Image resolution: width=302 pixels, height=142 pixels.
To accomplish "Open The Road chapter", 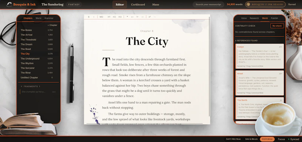I will pyautogui.click(x=37, y=49).
